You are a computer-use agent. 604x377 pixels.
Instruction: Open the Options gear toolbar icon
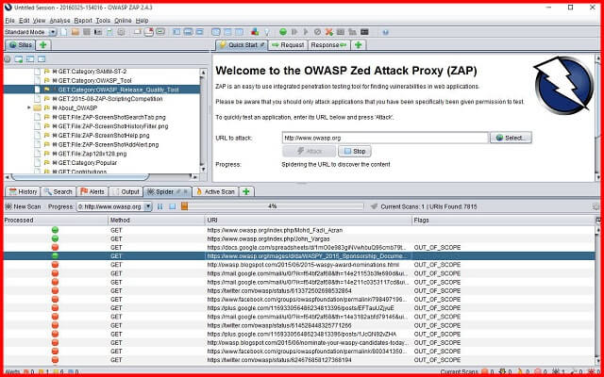coord(121,32)
